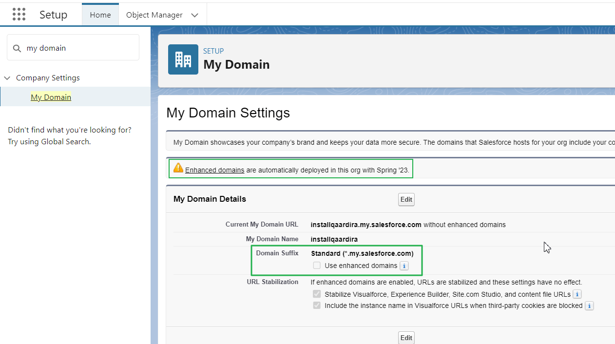Screen dimensions: 615x344
Task: Click the info icon beside Stabilize Visualforce URLs
Action: 577,294
